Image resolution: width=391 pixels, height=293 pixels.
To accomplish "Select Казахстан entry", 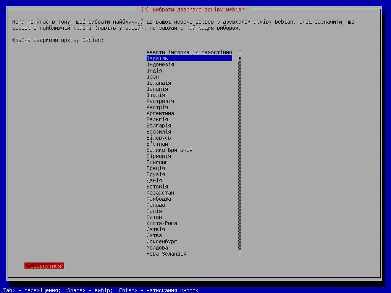I will pyautogui.click(x=189, y=193).
